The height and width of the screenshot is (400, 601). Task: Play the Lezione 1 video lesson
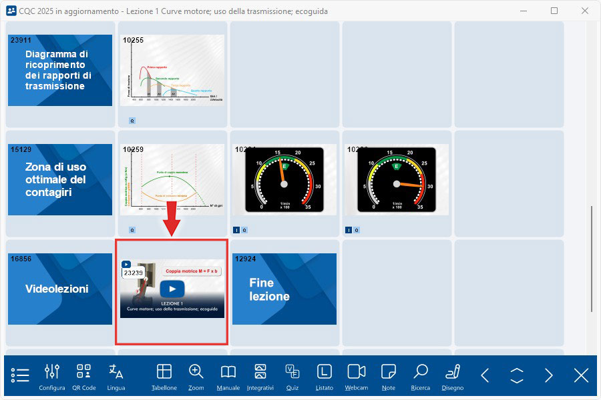point(172,289)
